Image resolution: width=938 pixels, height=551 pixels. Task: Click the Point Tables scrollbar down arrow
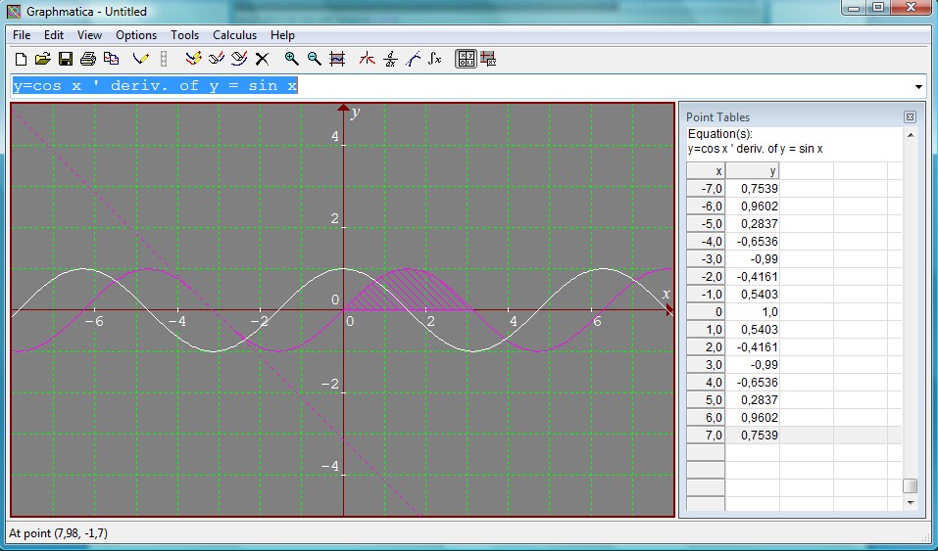point(910,502)
